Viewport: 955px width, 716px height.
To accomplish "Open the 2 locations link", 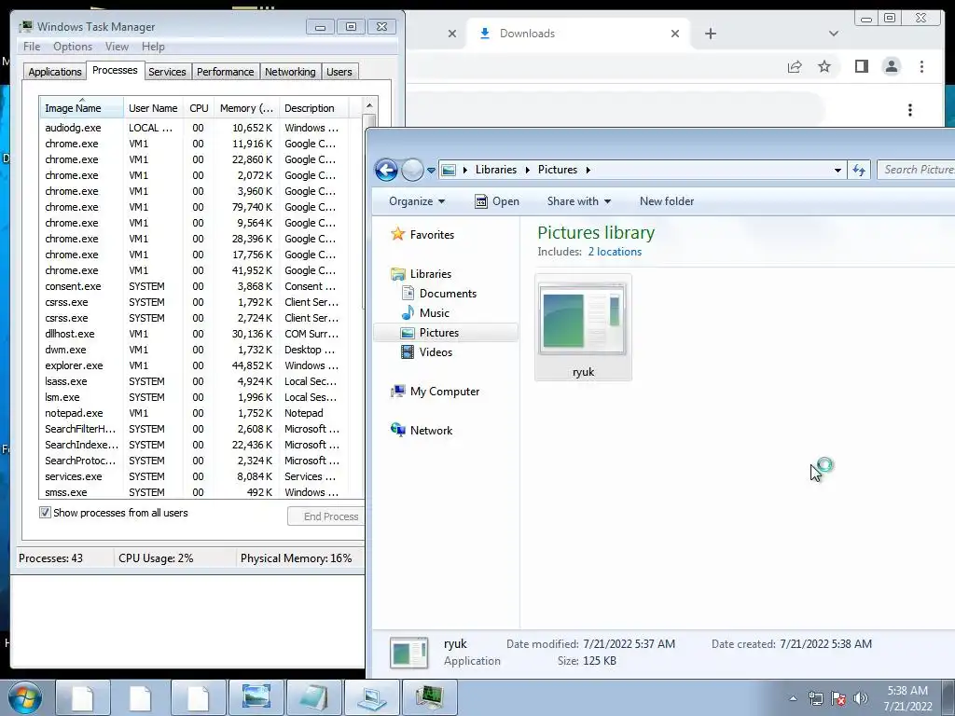I will [x=615, y=252].
